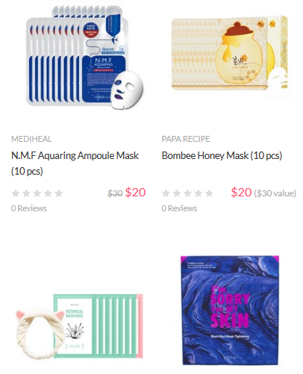
Task: Click fourth star of Bombee Honey Mask rating
Action: [199, 193]
